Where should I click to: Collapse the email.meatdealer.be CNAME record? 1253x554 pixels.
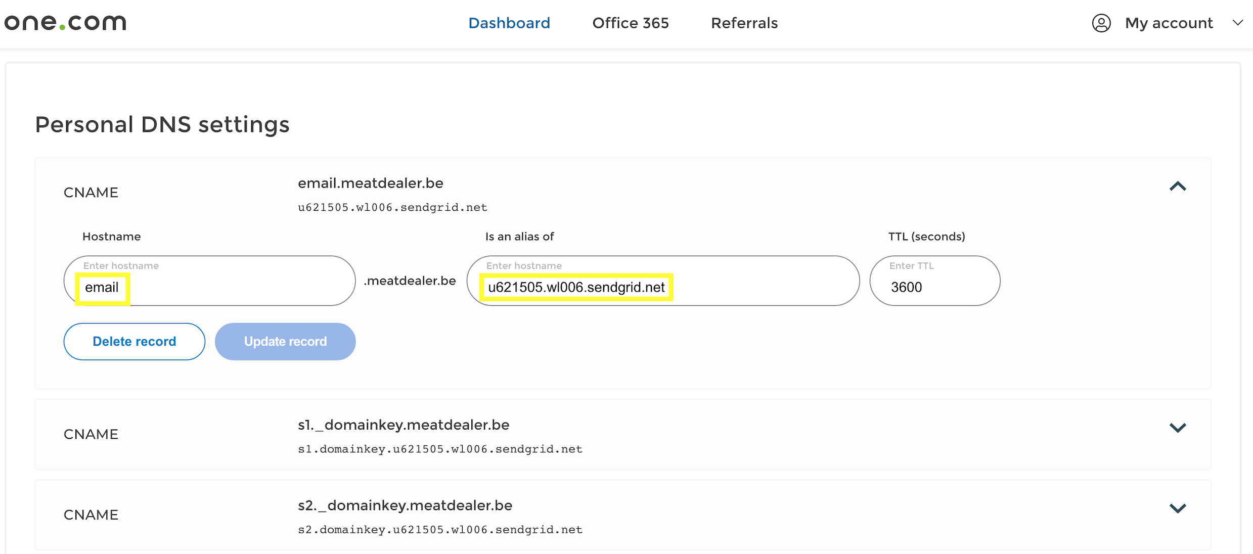1178,187
